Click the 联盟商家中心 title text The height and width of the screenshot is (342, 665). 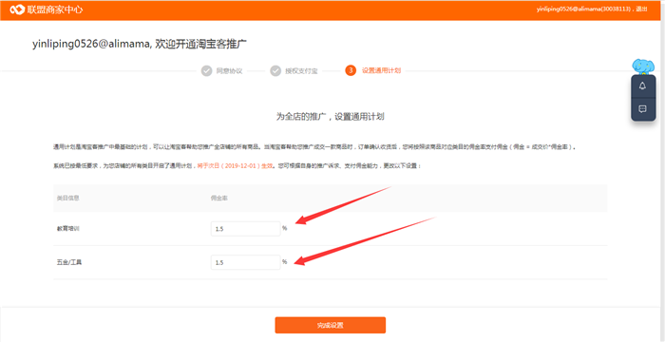[x=55, y=9]
